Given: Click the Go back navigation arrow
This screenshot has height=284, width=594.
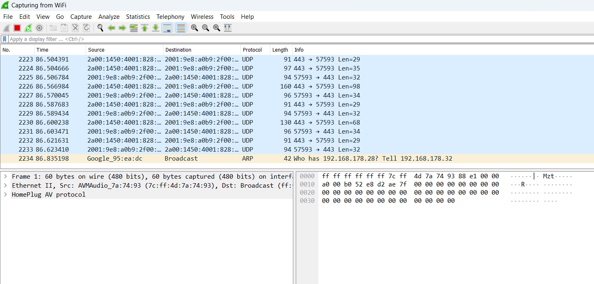Looking at the screenshot, I should [x=110, y=27].
